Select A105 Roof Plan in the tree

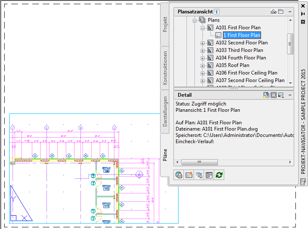pyautogui.click(x=233, y=65)
